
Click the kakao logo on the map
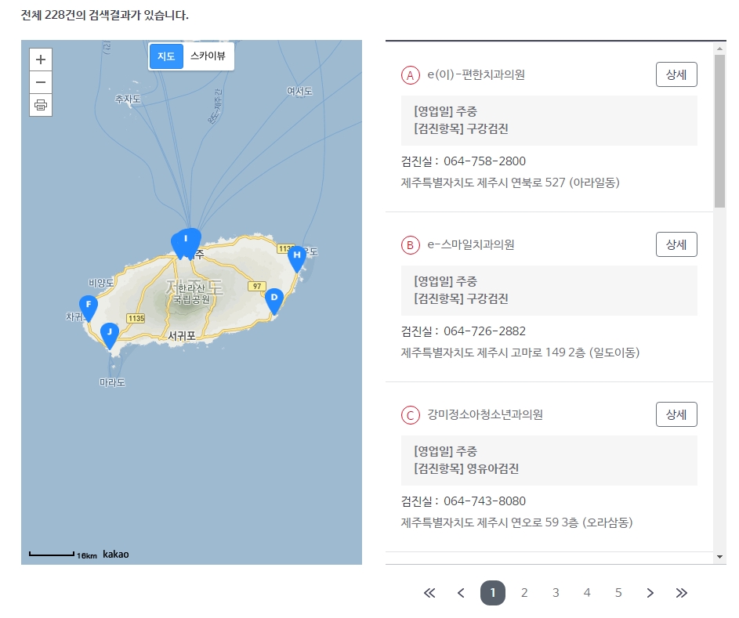115,555
